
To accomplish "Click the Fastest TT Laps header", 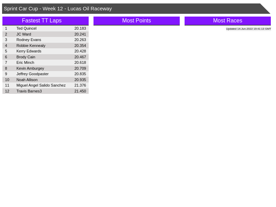I will tap(42, 21).
